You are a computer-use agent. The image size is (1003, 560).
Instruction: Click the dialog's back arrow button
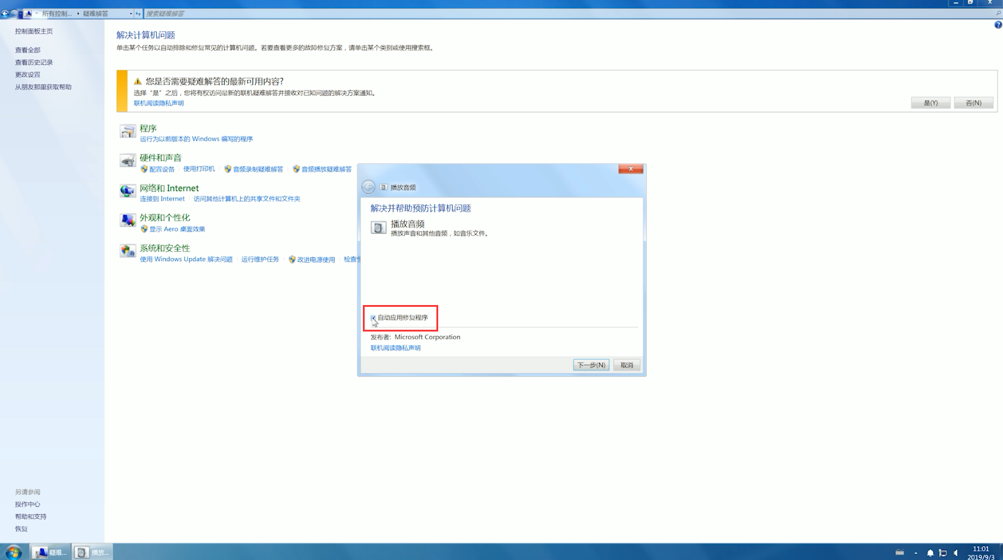pos(368,187)
